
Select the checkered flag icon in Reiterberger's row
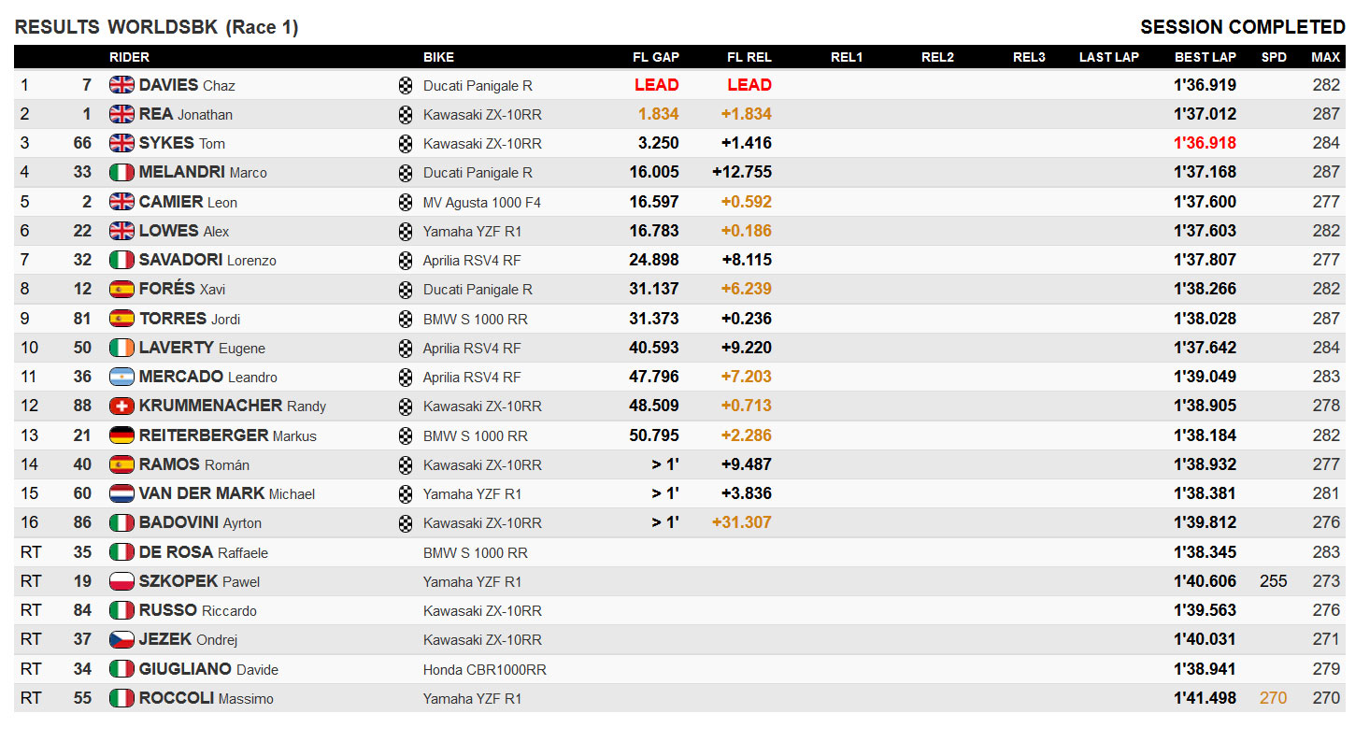click(x=406, y=435)
